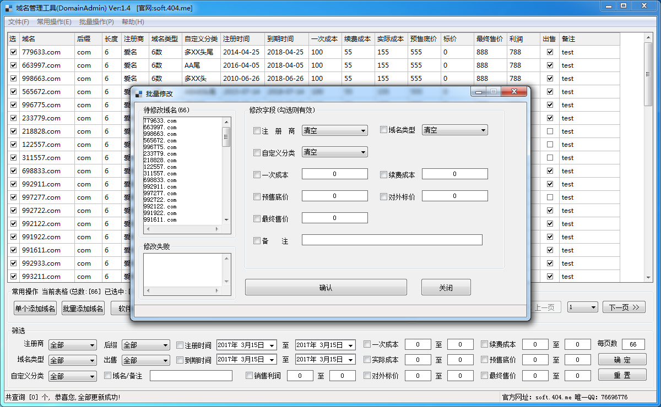Enable the 一次成本 filter checkbox in 筛选

tap(367, 344)
